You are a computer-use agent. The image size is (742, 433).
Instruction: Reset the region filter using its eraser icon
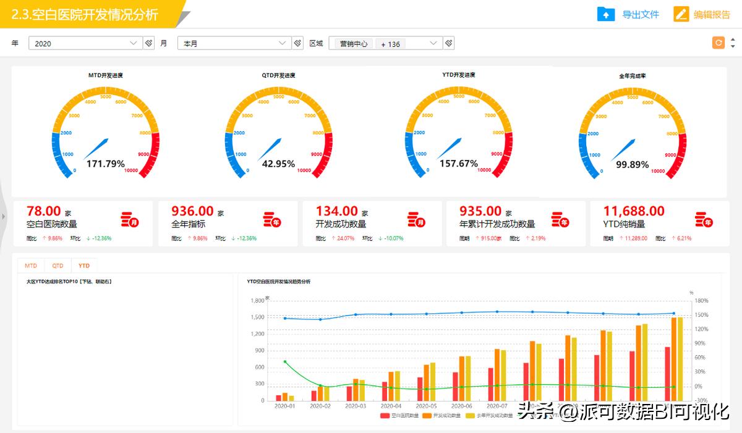tap(449, 43)
